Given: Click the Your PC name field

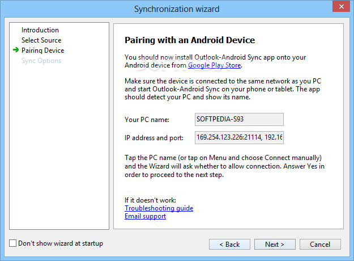Looking at the screenshot, I should (x=239, y=119).
